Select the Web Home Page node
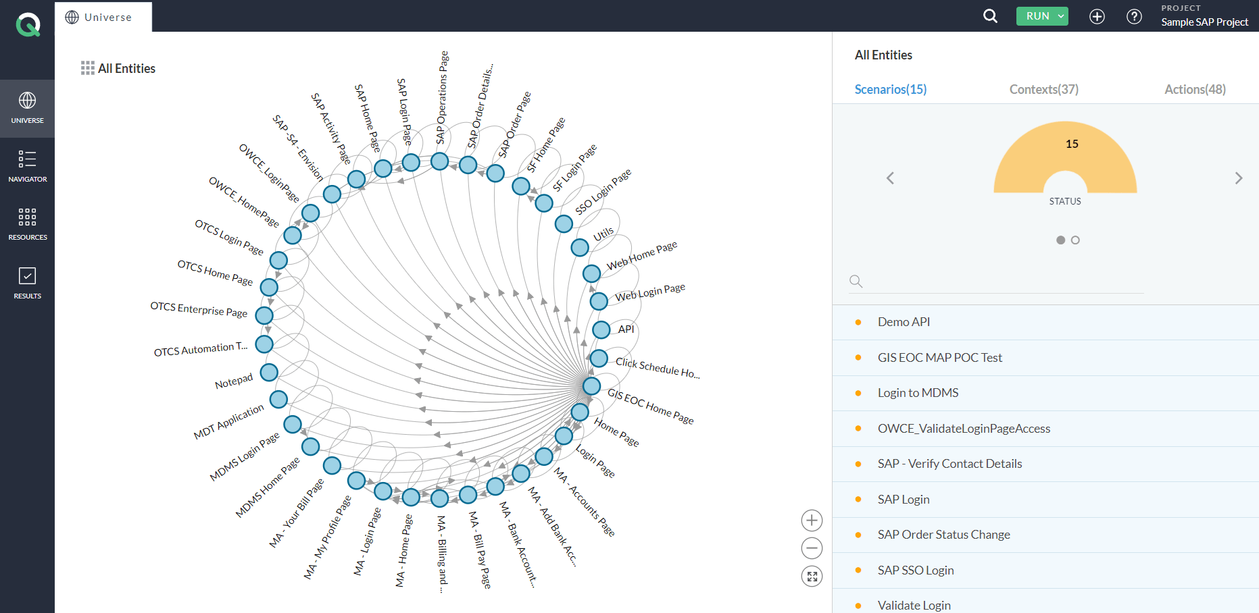This screenshot has width=1259, height=613. [591, 273]
